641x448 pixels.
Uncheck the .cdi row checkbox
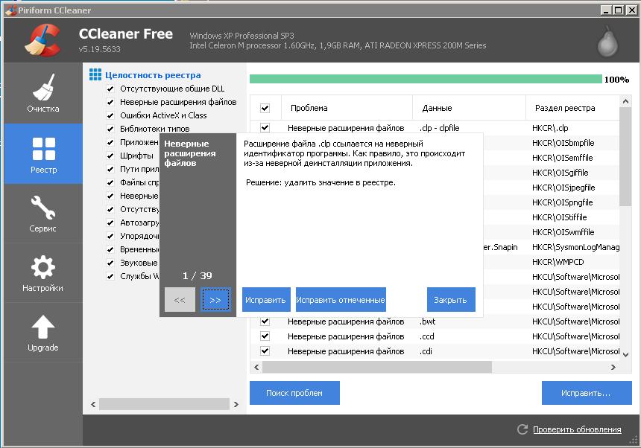(265, 351)
